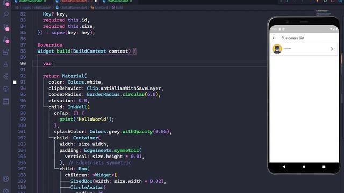Switch to the chatScreen.dart tab
The image size is (344, 193).
point(117,1)
